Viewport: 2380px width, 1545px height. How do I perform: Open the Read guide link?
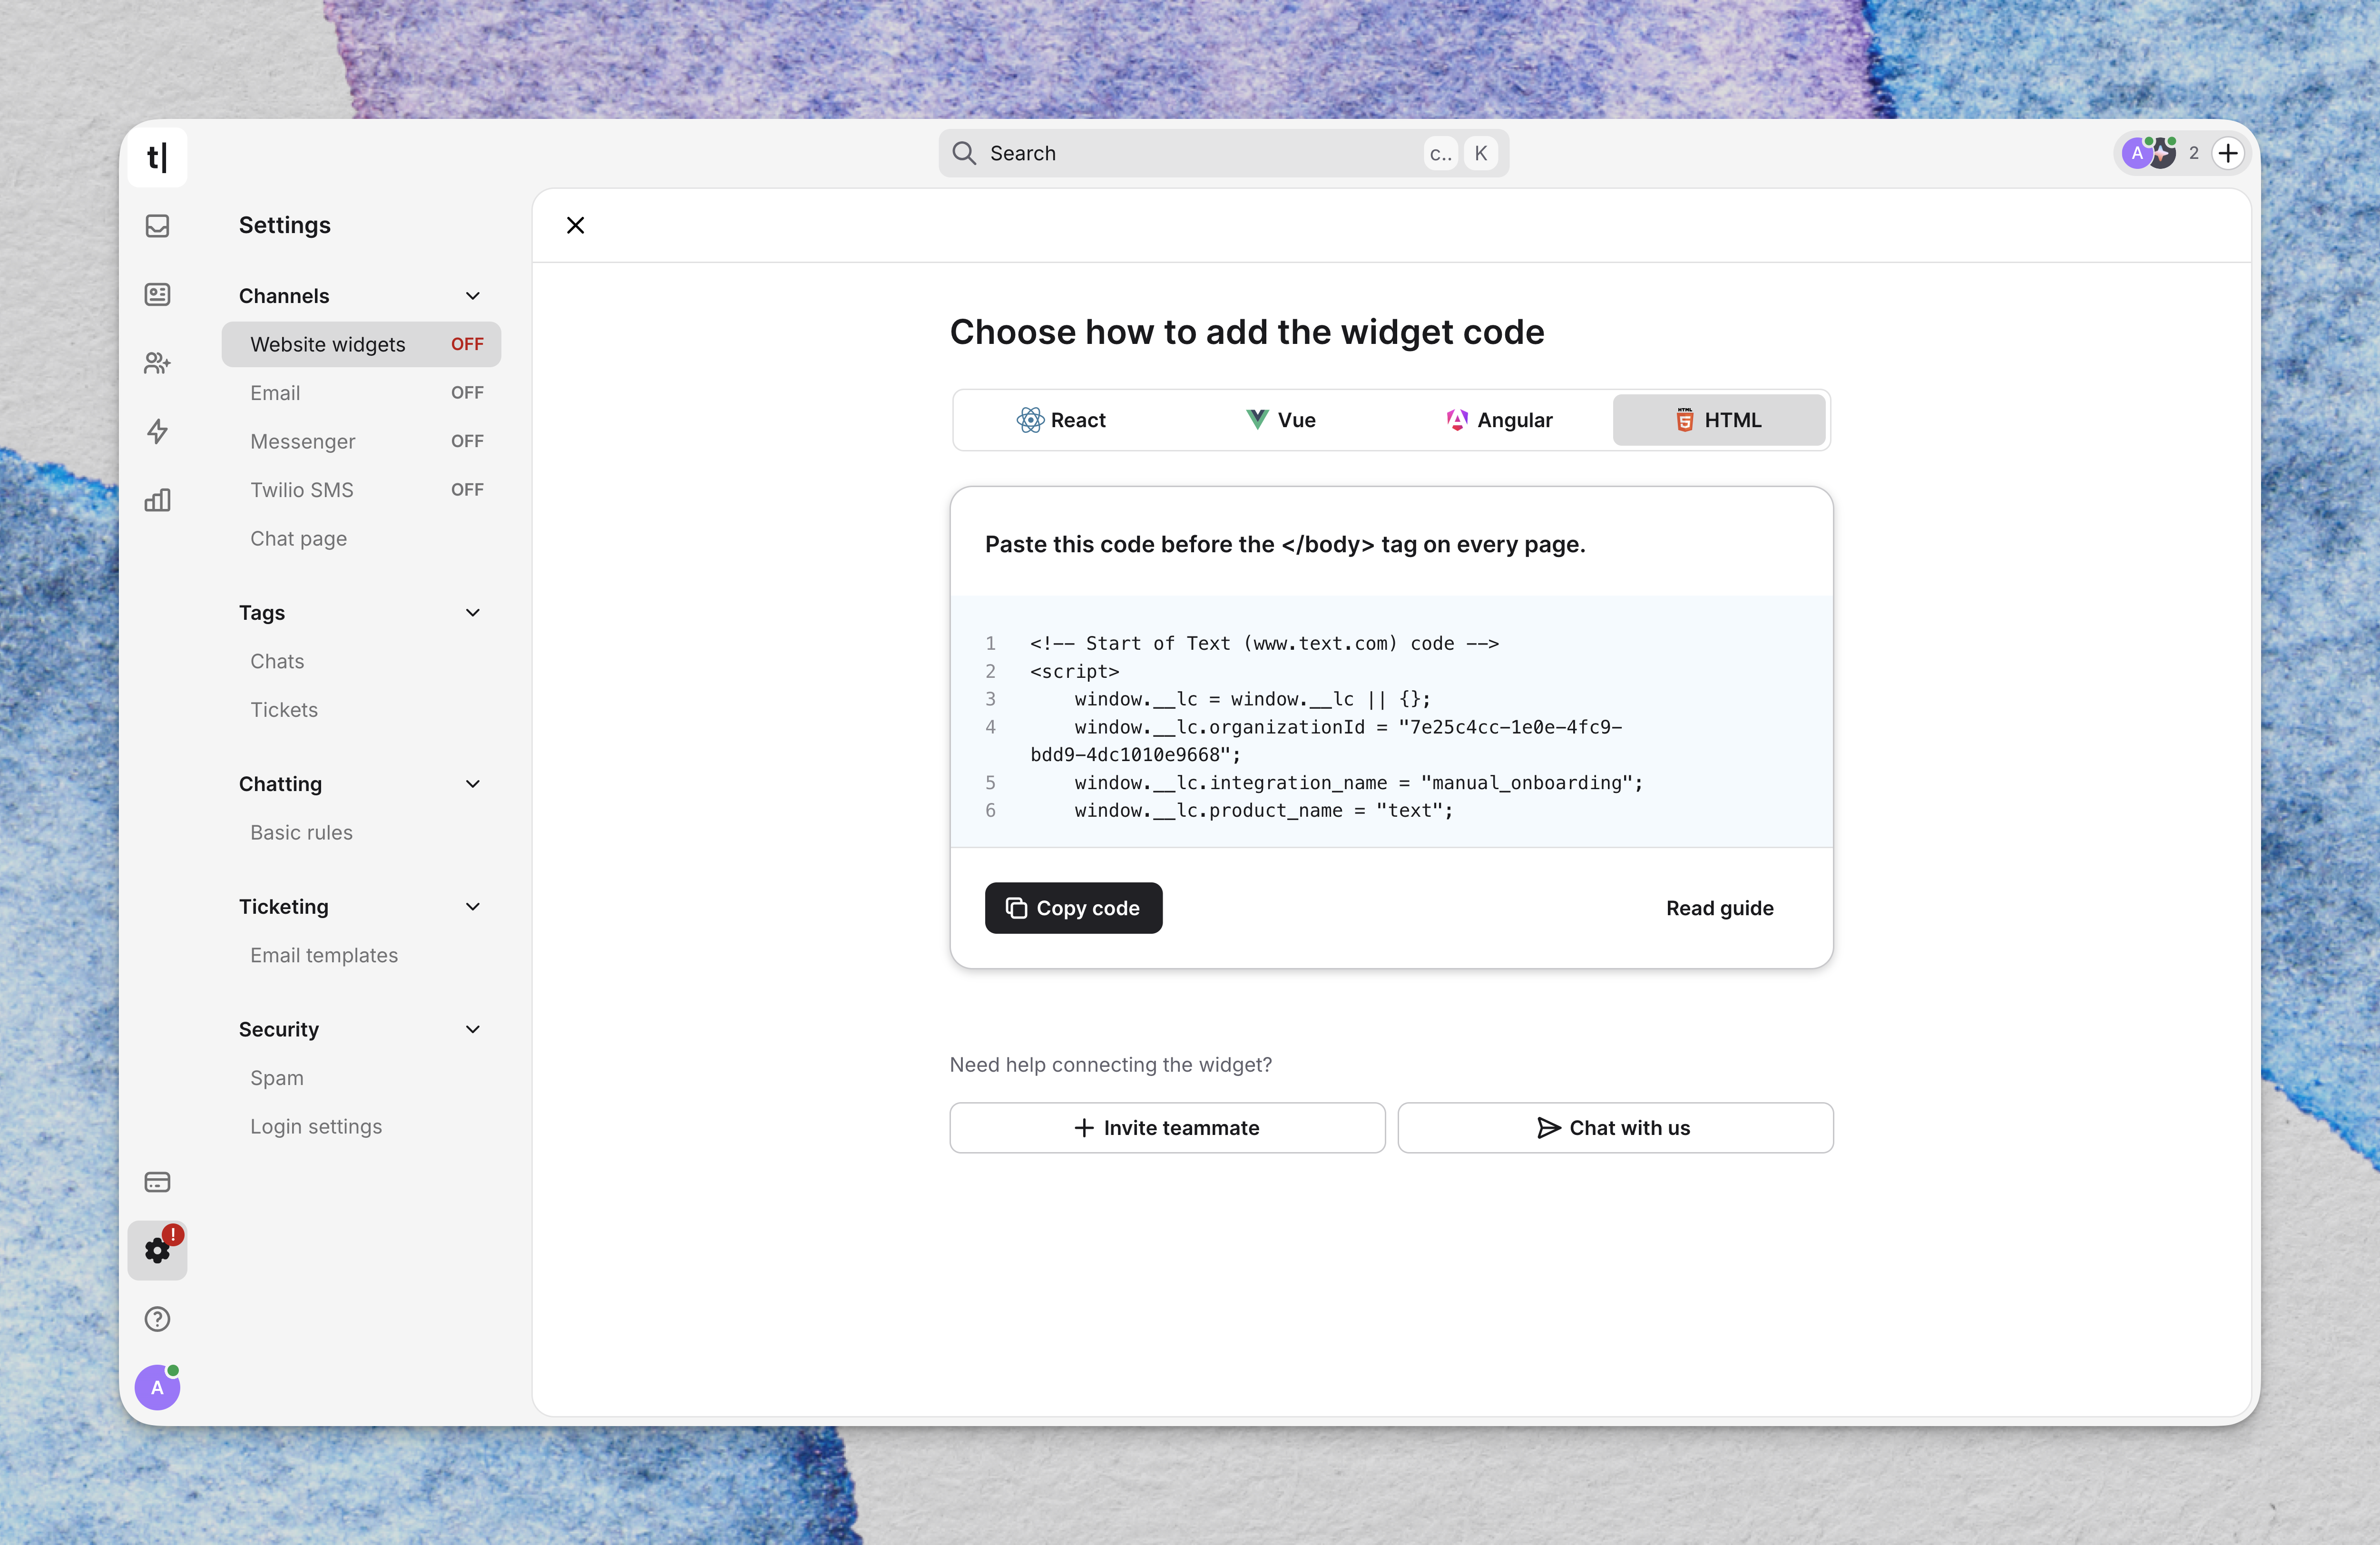(x=1719, y=908)
